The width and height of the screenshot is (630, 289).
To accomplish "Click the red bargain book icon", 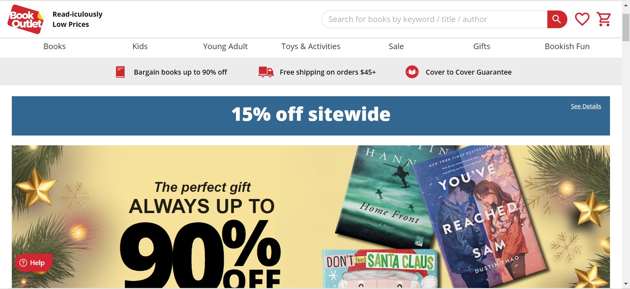I will tap(120, 72).
